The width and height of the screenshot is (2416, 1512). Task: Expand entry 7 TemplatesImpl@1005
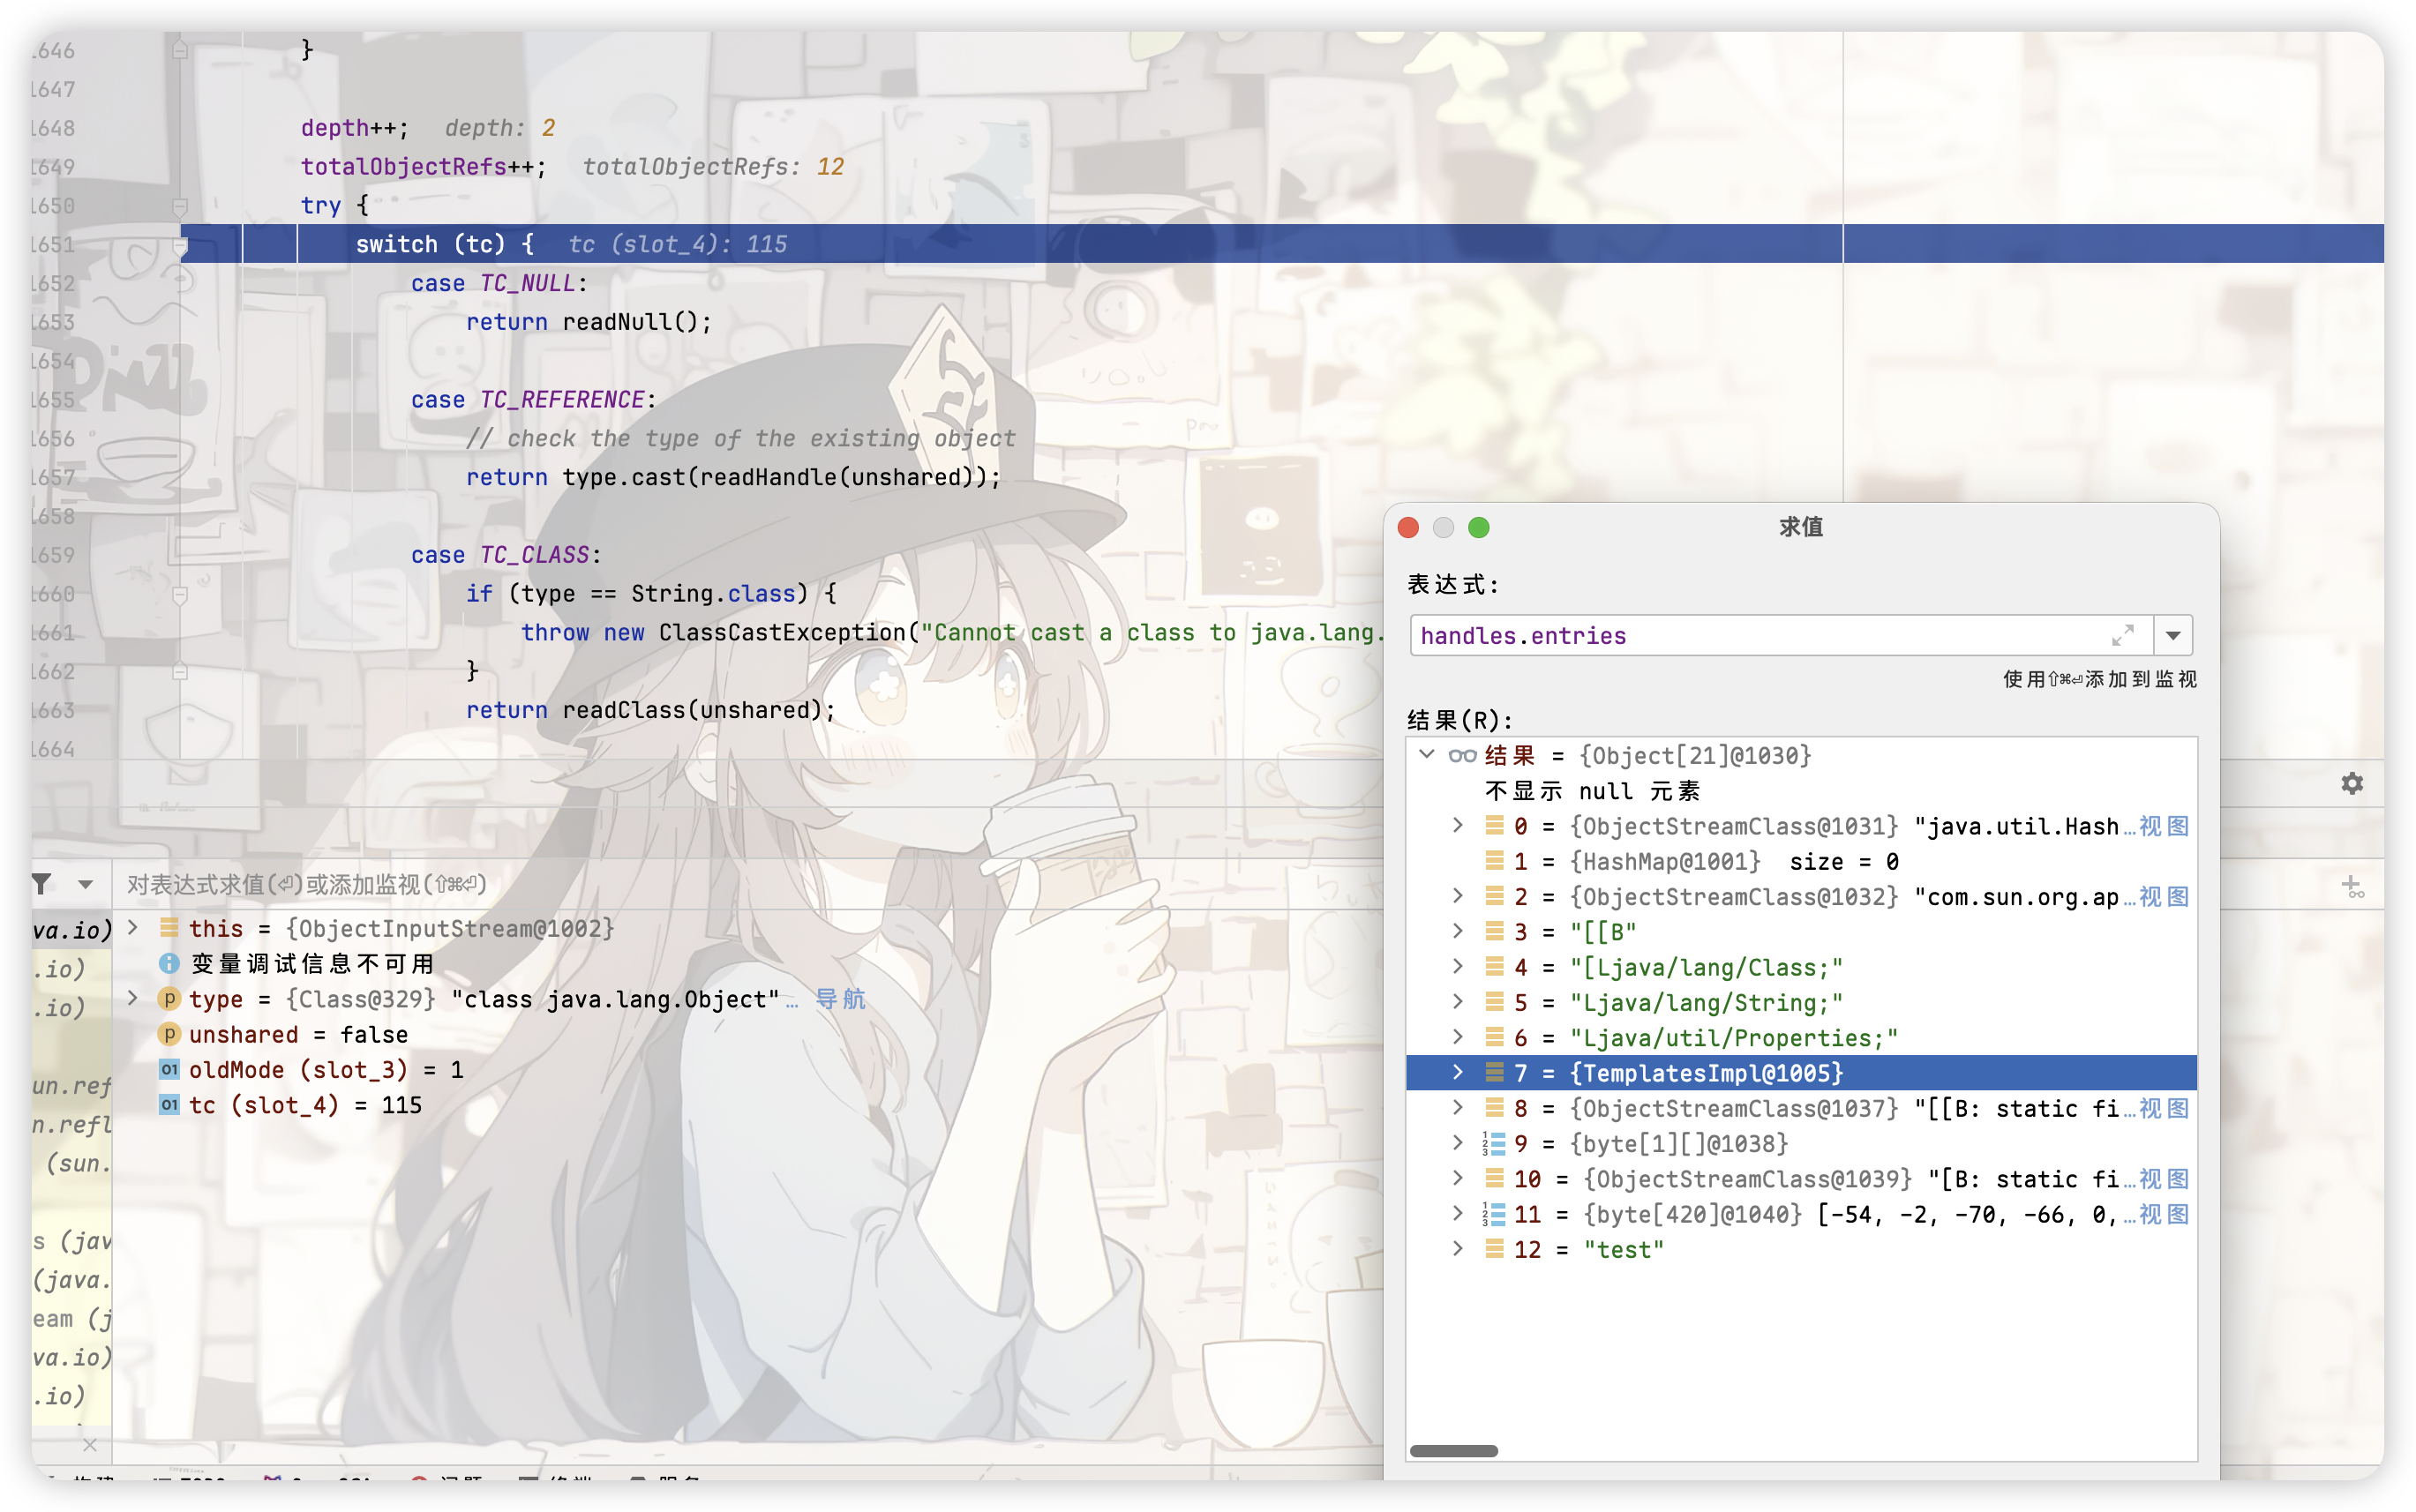coord(1458,1073)
